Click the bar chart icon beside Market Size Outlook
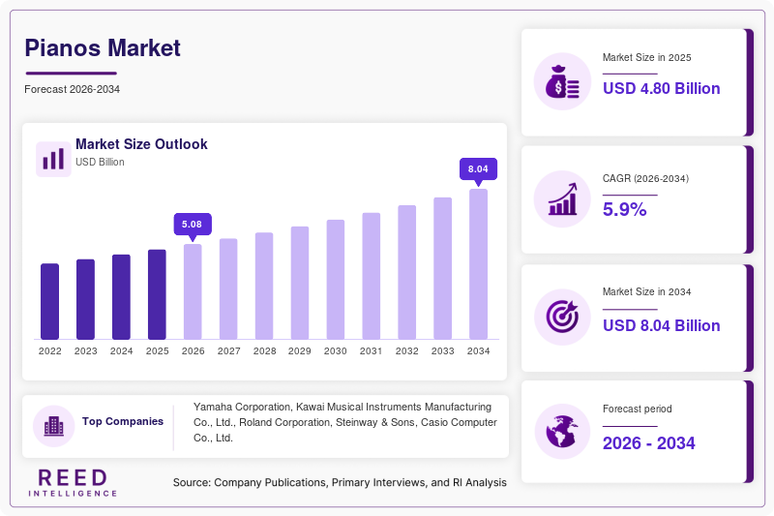 (x=53, y=159)
